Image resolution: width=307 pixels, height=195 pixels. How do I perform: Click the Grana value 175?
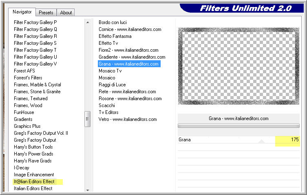[x=295, y=140]
